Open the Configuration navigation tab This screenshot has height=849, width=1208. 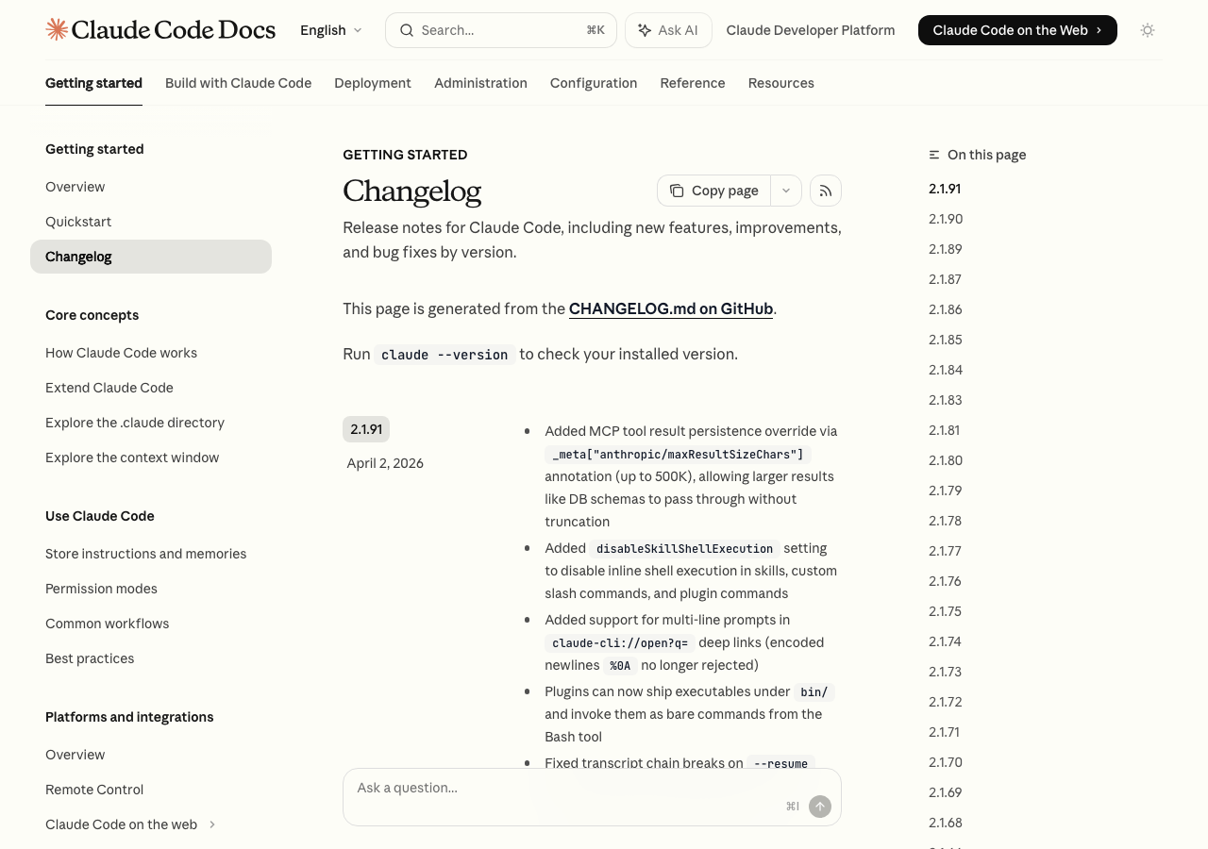coord(593,83)
